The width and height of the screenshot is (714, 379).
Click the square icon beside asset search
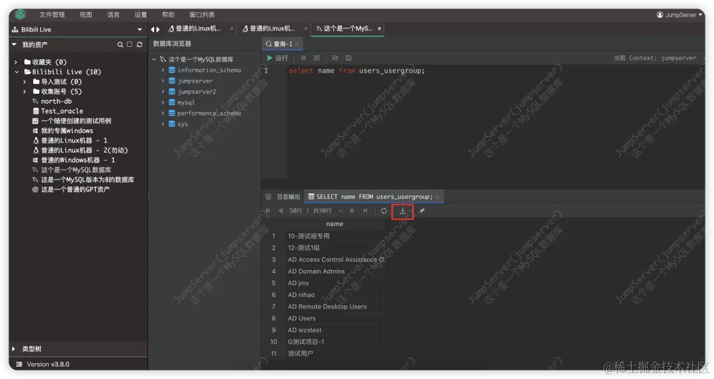130,45
